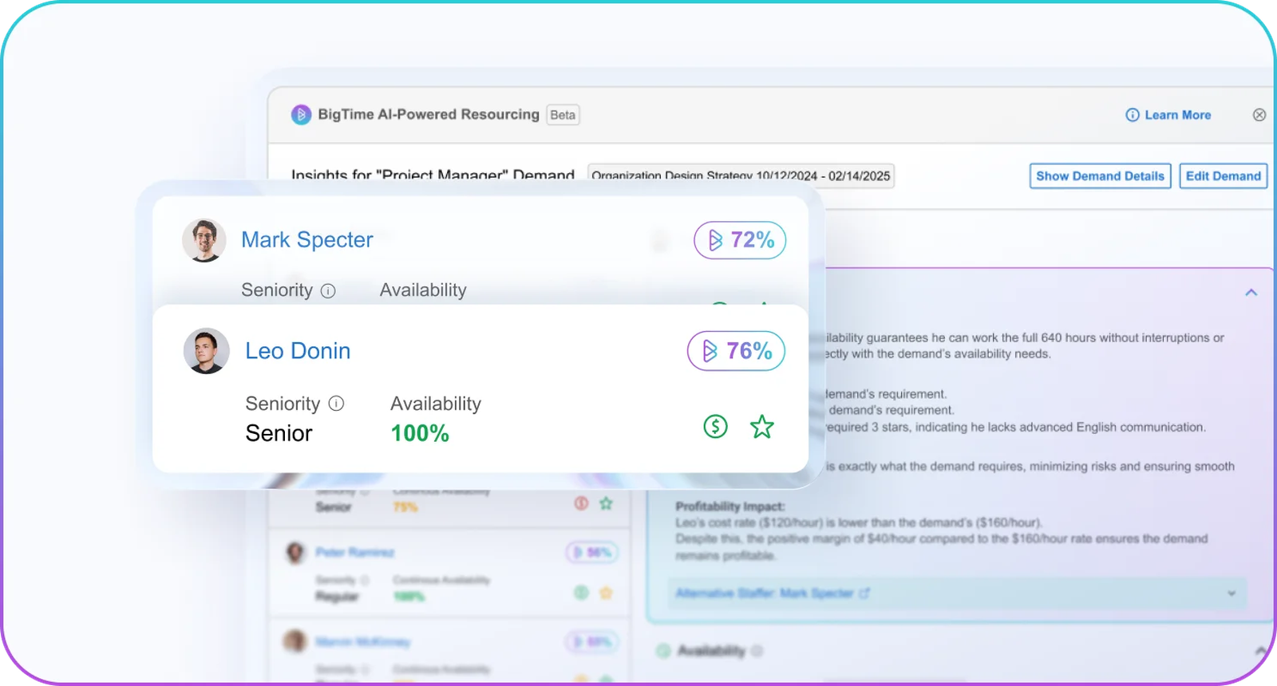This screenshot has width=1277, height=686.
Task: Click Leo Donin's 76% match score
Action: click(x=736, y=351)
